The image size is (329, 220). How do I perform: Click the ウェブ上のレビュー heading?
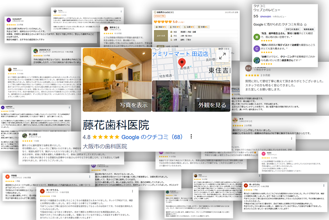[266, 10]
